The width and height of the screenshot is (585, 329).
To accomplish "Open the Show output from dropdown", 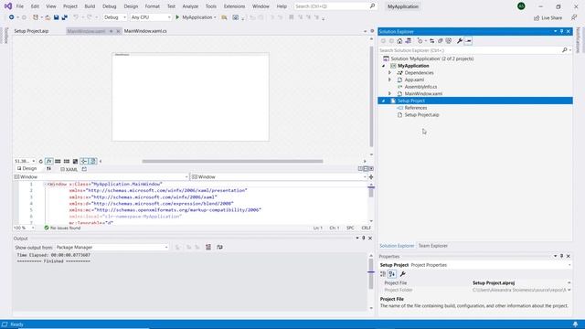I will click(112, 247).
